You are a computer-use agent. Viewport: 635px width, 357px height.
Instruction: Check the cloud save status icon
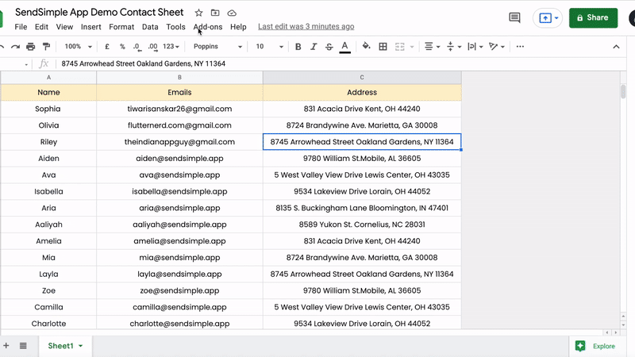(x=232, y=13)
